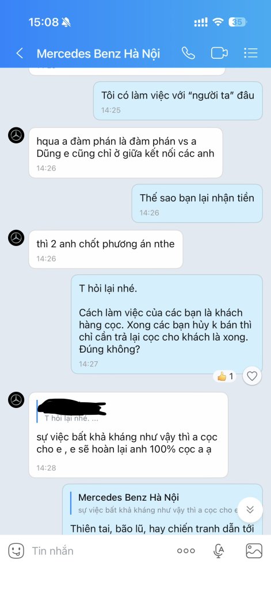
Task: Start a voice call with phone icon
Action: [x=188, y=54]
